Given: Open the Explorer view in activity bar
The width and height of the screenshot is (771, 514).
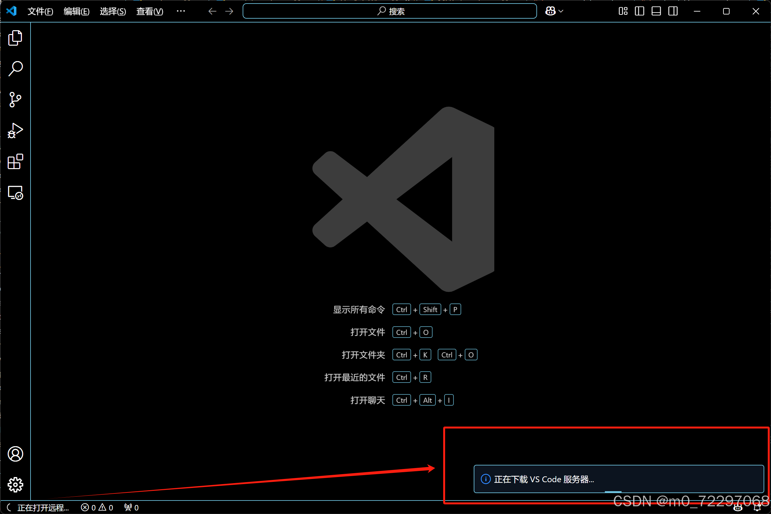Looking at the screenshot, I should coord(15,38).
